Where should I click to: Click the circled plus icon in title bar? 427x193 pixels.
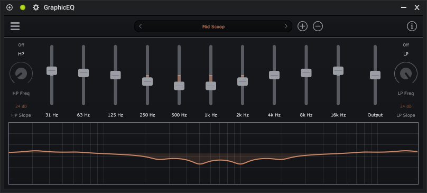coord(10,7)
